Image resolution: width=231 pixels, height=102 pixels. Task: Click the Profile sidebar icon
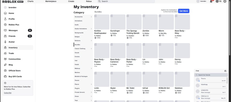click(x=5, y=19)
